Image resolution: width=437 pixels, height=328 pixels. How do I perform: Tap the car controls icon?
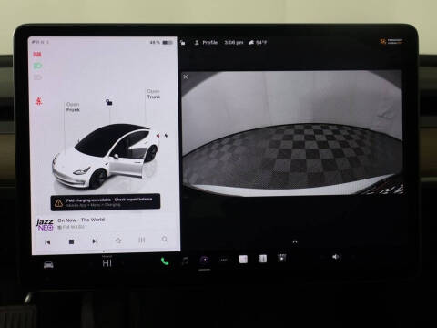click(x=48, y=264)
